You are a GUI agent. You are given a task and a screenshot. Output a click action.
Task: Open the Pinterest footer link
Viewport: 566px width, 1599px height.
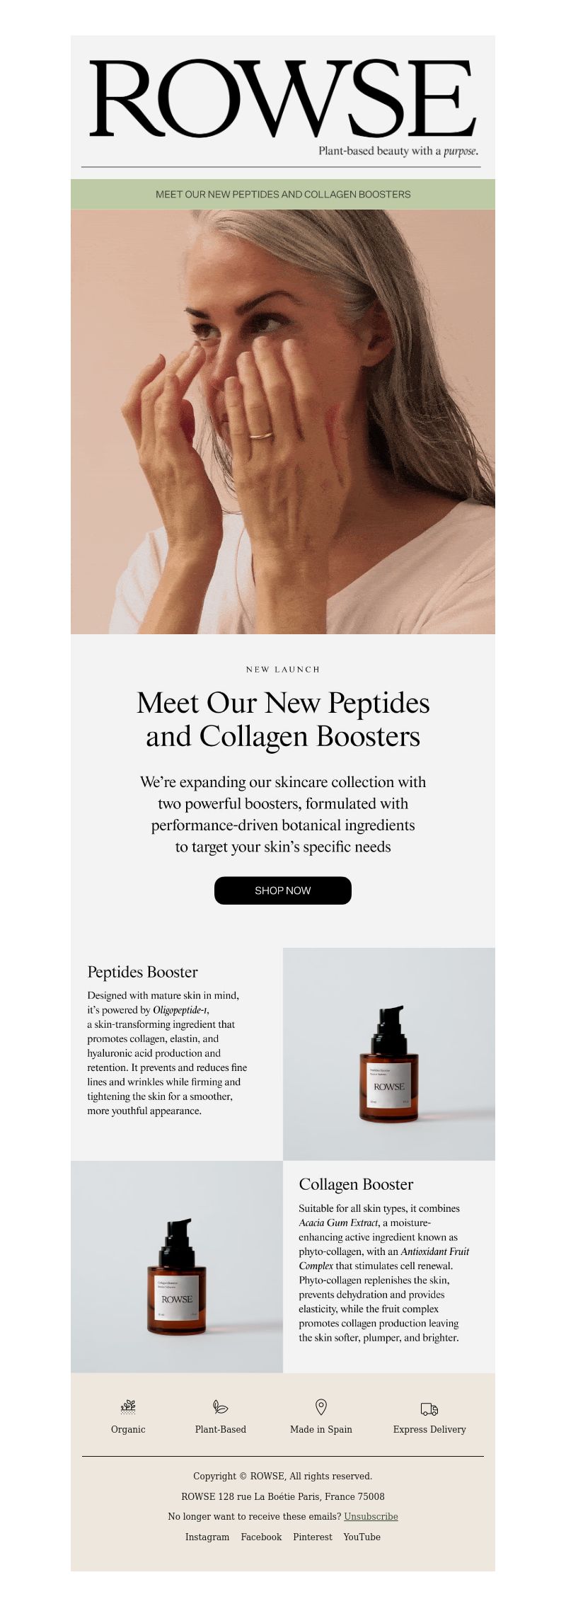pos(313,1537)
